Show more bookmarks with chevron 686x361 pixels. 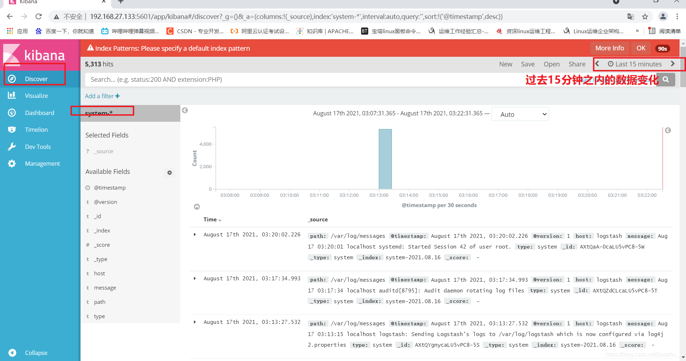click(x=637, y=31)
